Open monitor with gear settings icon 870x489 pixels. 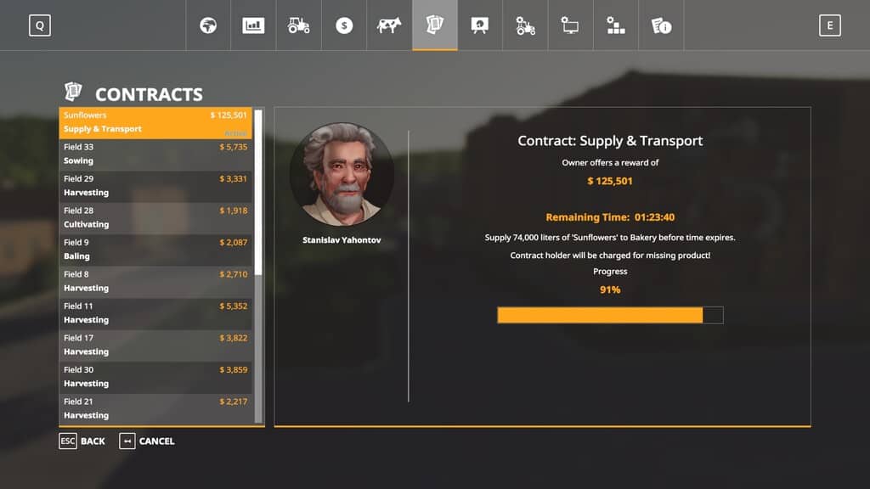[570, 25]
